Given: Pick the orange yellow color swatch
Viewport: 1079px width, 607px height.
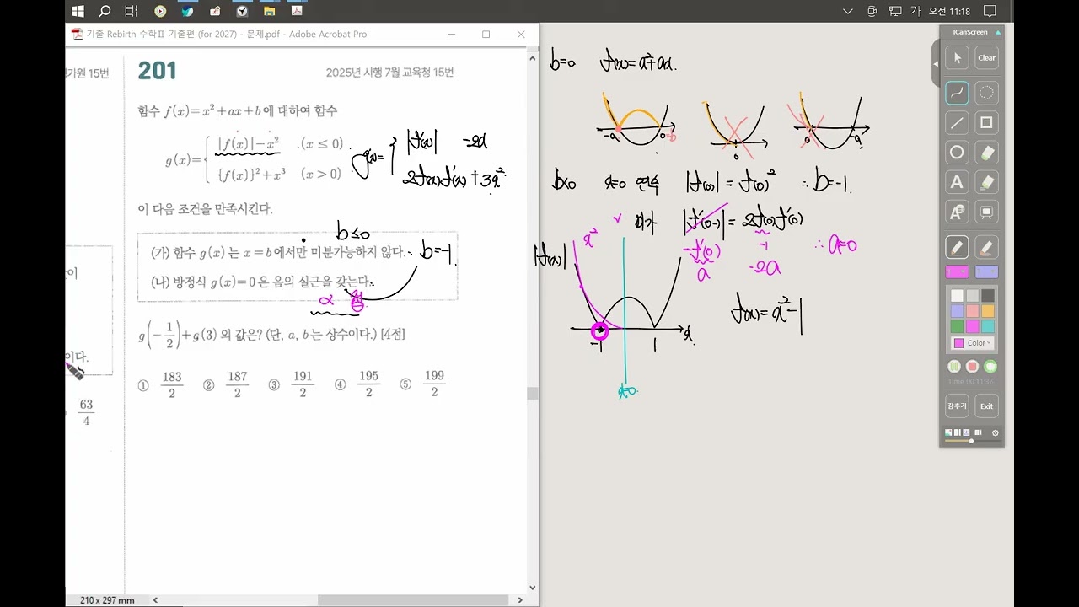Looking at the screenshot, I should click(988, 311).
